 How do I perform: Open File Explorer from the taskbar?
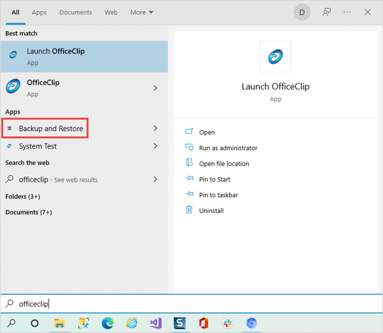[x=59, y=323]
